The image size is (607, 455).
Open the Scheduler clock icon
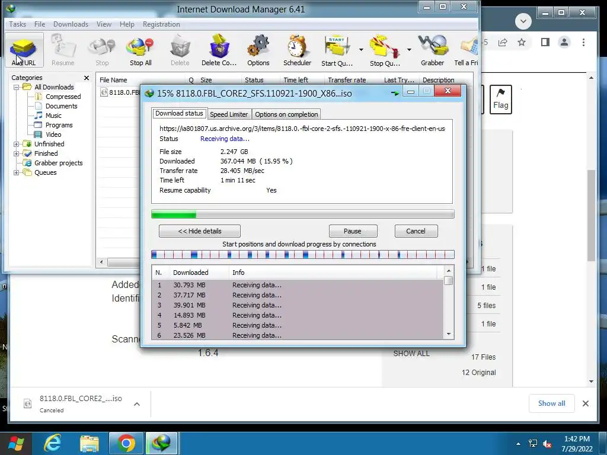click(x=297, y=50)
